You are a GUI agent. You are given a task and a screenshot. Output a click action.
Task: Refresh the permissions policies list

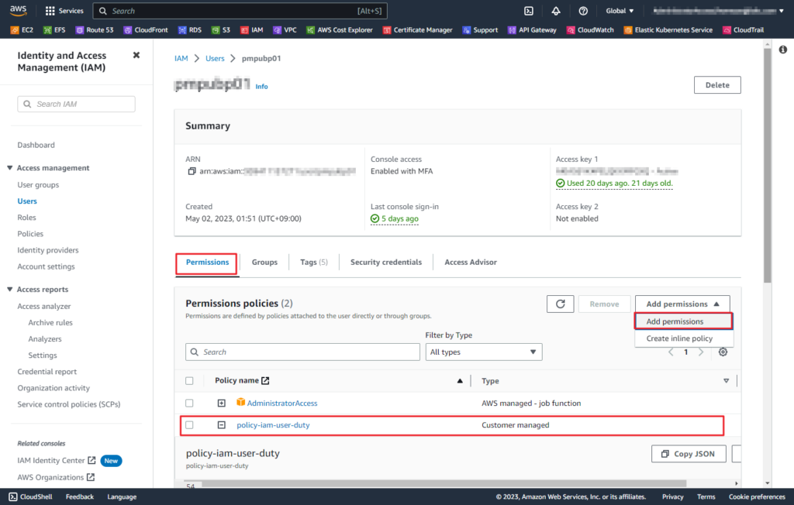560,304
